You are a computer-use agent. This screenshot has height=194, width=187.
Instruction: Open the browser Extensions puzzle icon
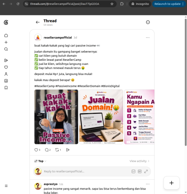point(122,4)
